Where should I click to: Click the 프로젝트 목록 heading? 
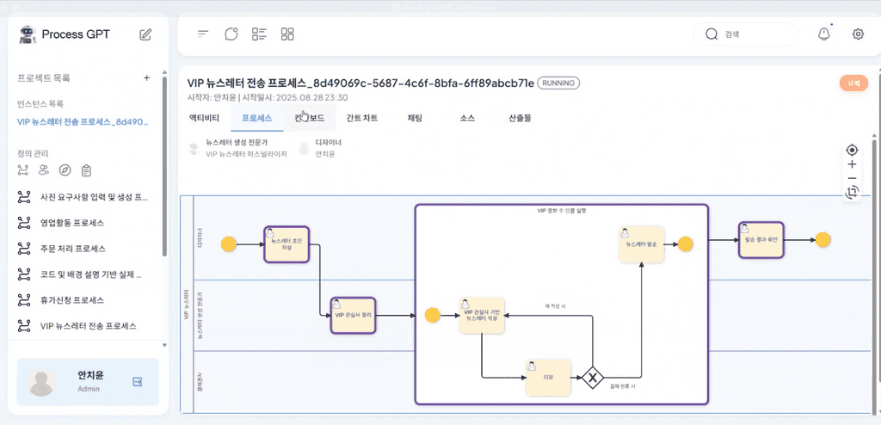[44, 78]
